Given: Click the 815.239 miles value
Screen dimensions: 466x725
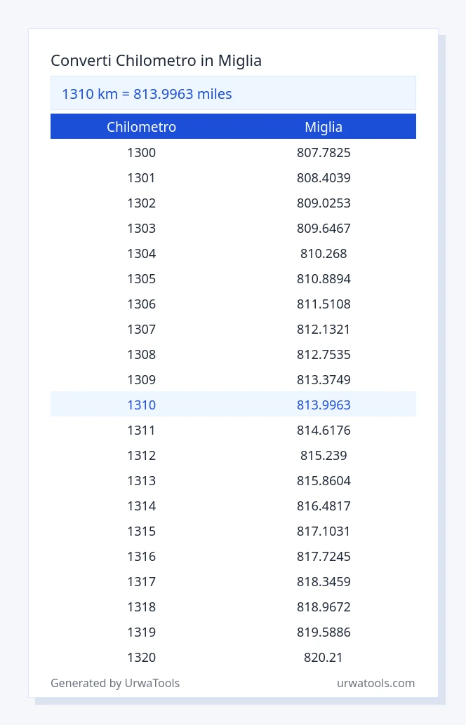Looking at the screenshot, I should coord(324,456).
